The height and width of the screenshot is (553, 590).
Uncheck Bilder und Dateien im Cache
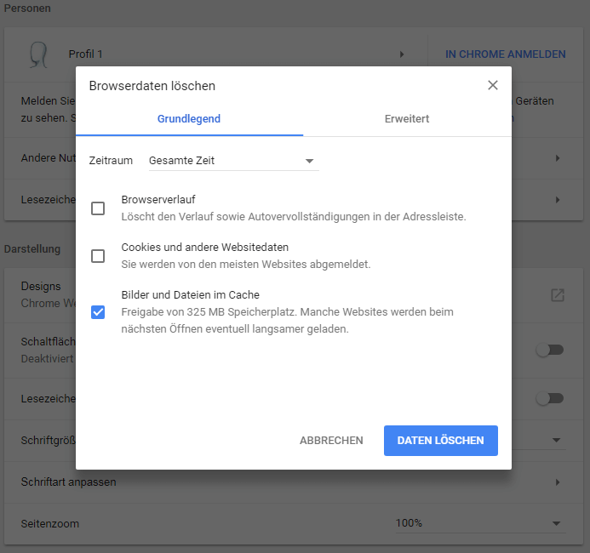coord(98,312)
